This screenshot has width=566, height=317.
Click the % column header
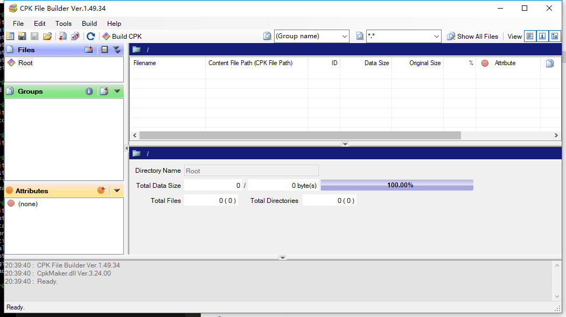[459, 63]
